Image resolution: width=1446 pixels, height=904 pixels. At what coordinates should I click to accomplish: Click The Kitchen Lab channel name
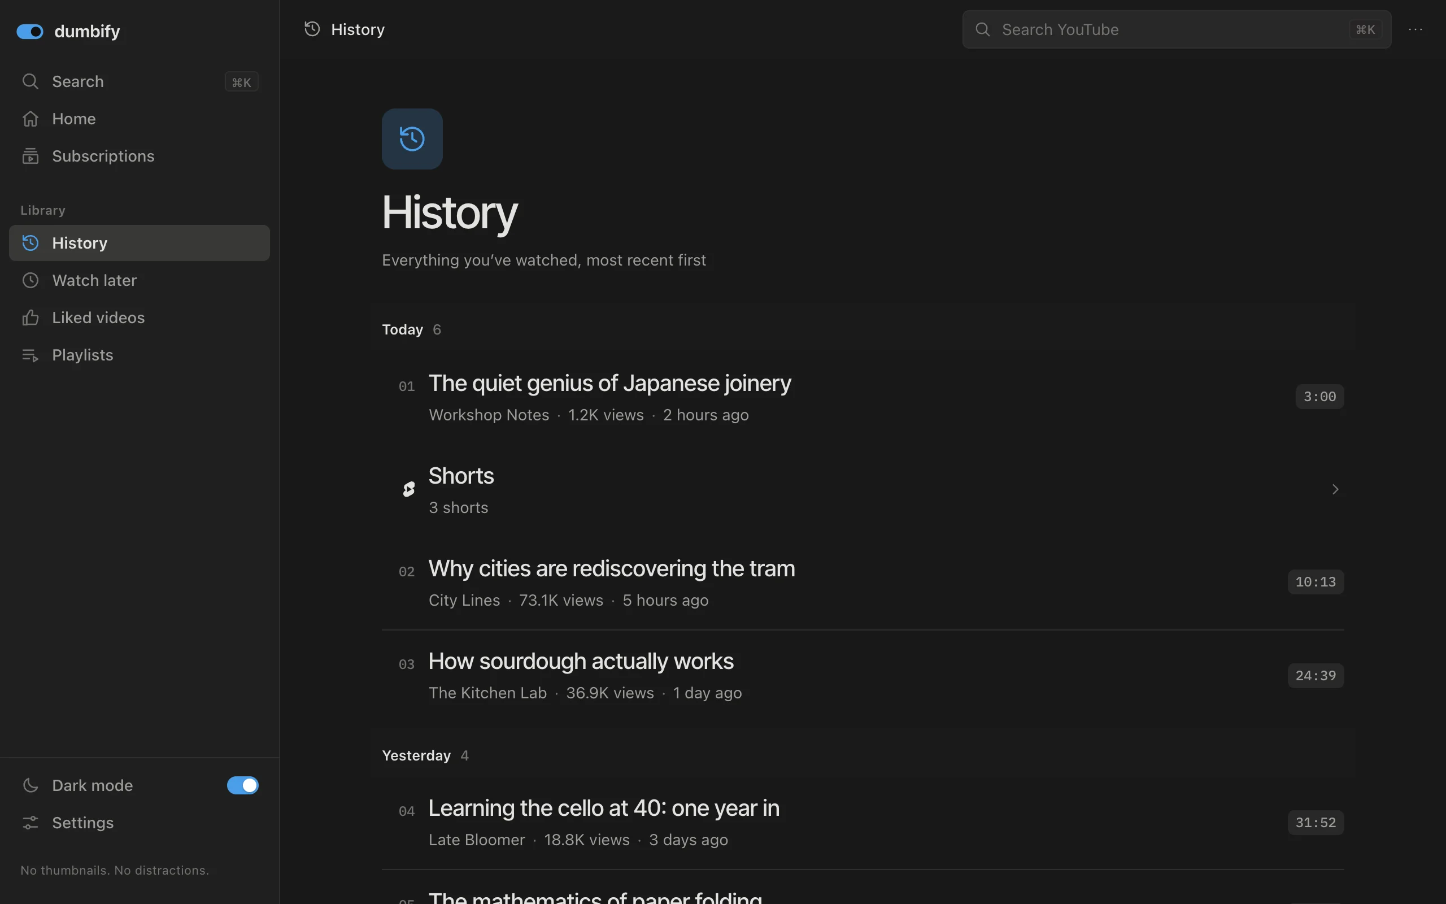(487, 693)
